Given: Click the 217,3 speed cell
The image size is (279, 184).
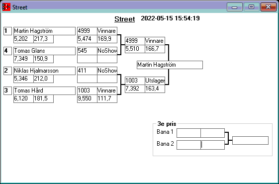Looking at the screenshot, I should tap(43, 39).
